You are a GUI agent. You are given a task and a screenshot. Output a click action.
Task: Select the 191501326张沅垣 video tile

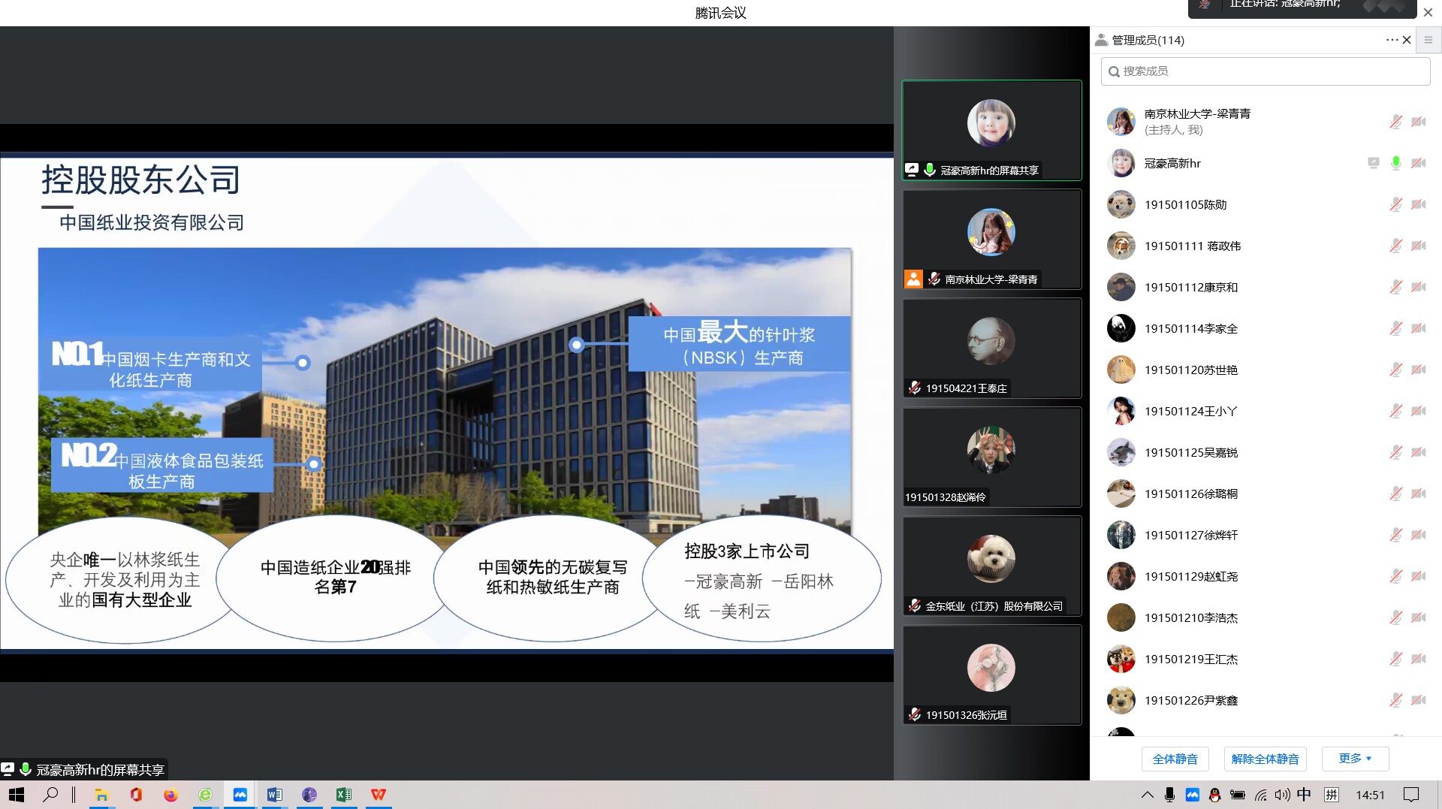point(991,675)
